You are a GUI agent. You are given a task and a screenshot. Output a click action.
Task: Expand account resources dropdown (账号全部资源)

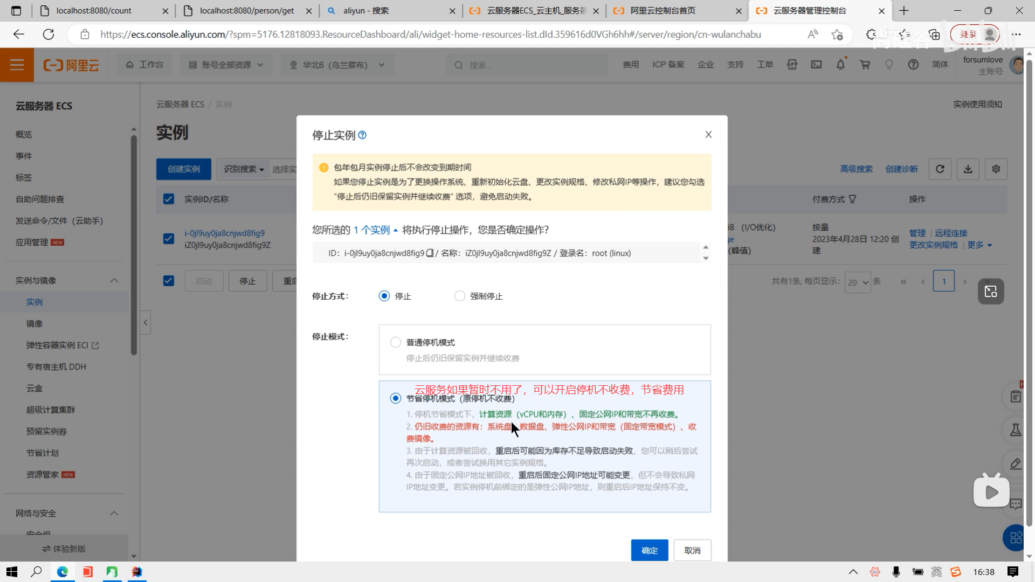pyautogui.click(x=225, y=65)
